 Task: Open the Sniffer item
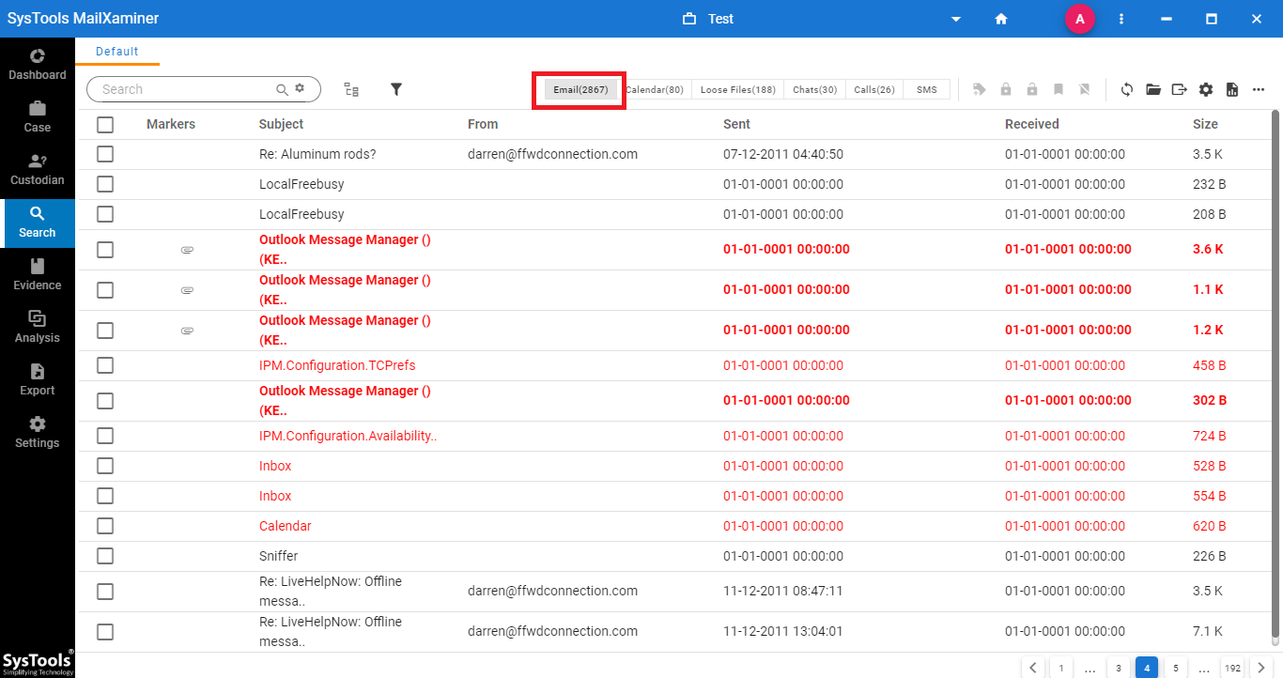(279, 556)
